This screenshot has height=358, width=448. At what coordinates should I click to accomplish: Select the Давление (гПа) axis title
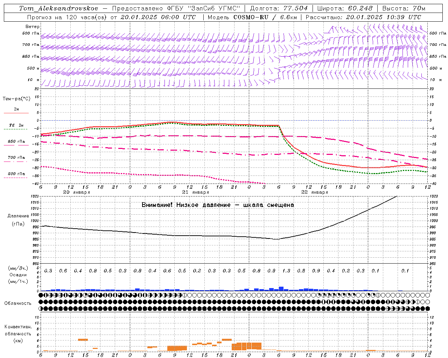pos(18,220)
